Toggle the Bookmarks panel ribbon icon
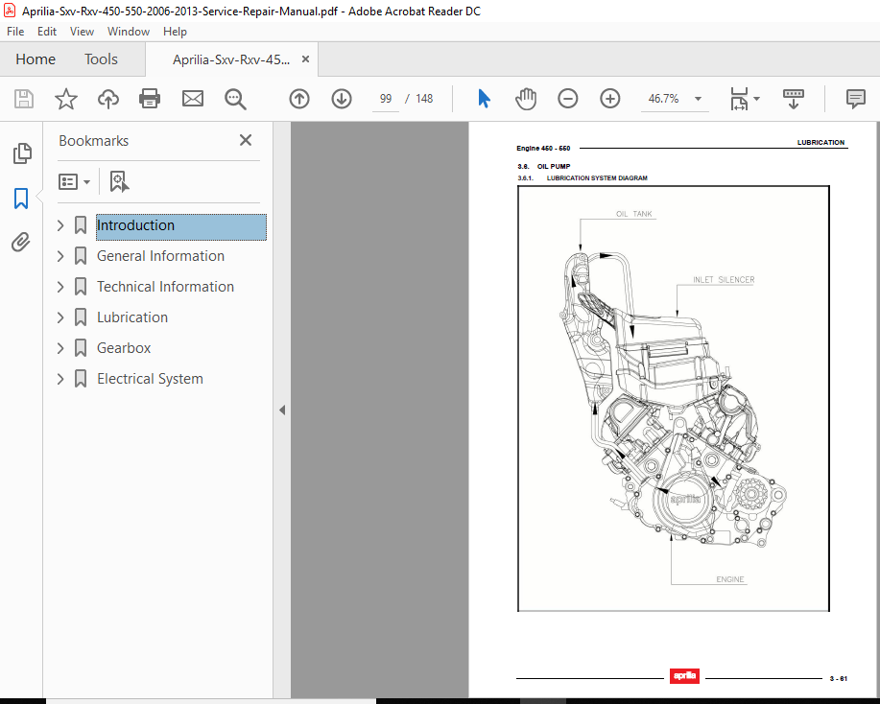The width and height of the screenshot is (880, 704). pyautogui.click(x=21, y=198)
